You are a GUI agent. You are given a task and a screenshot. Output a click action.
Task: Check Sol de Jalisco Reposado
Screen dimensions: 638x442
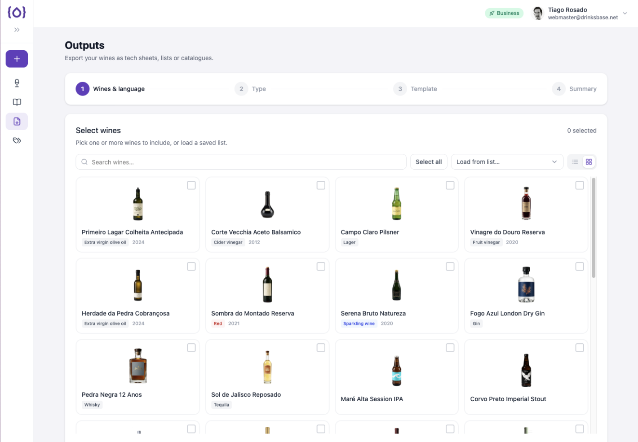[x=321, y=348]
